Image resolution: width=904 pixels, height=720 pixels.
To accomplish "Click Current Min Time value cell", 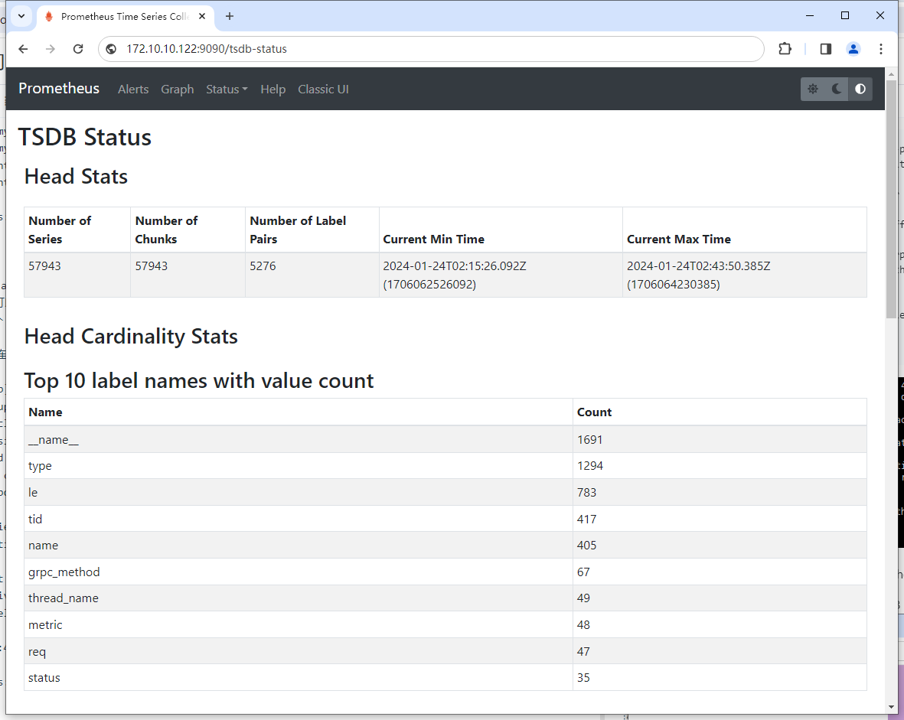I will pos(501,275).
